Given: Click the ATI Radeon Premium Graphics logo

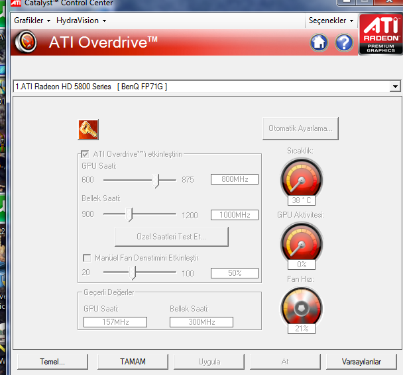Looking at the screenshot, I should pos(381,34).
